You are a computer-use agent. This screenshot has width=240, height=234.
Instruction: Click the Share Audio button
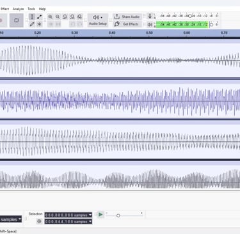(x=127, y=17)
